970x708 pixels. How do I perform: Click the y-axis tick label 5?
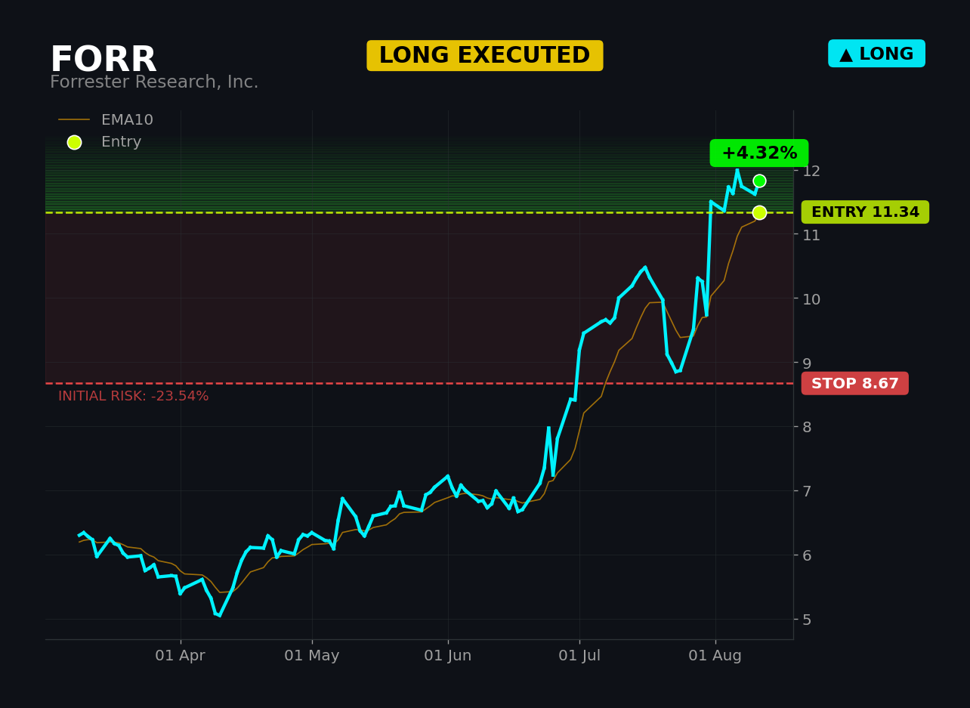(807, 620)
